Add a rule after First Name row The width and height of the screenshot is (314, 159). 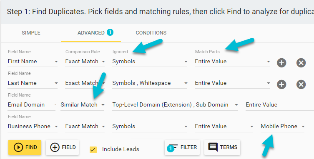pos(281,63)
